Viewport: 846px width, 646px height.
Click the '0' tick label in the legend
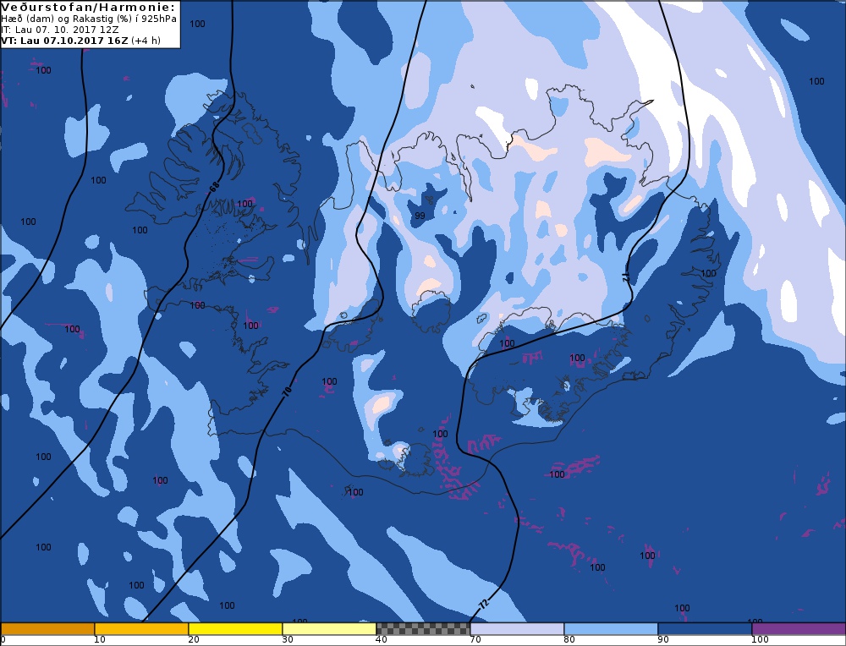[3, 640]
